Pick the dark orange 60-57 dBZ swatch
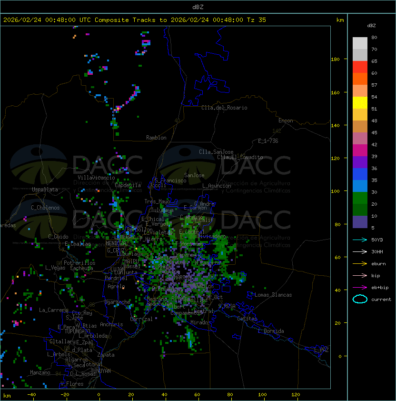The height and width of the screenshot is (401, 396). tap(360, 79)
